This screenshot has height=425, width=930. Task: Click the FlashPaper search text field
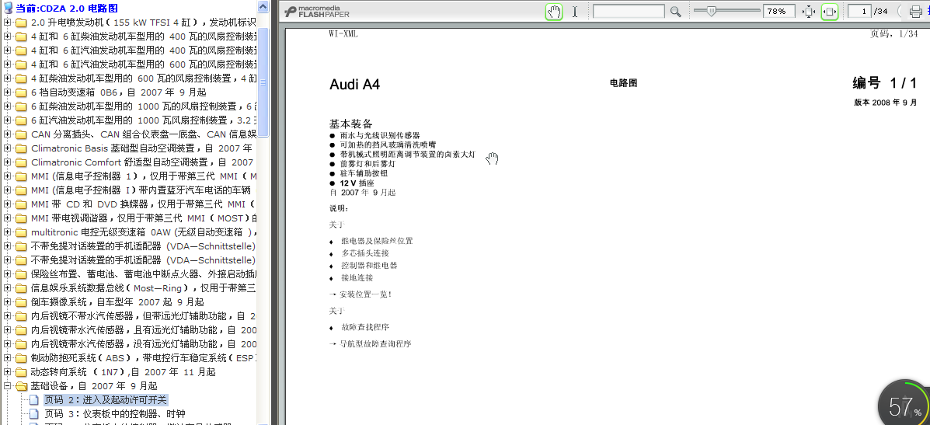coord(629,11)
